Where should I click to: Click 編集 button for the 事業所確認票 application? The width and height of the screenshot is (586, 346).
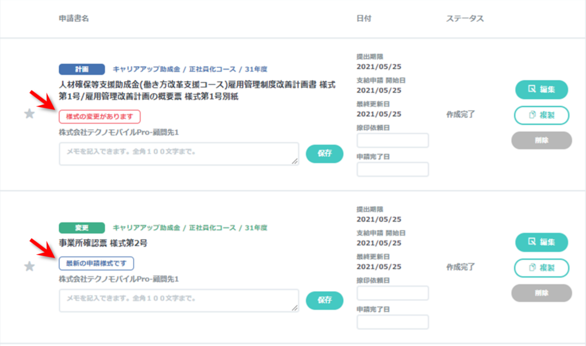[x=541, y=242]
